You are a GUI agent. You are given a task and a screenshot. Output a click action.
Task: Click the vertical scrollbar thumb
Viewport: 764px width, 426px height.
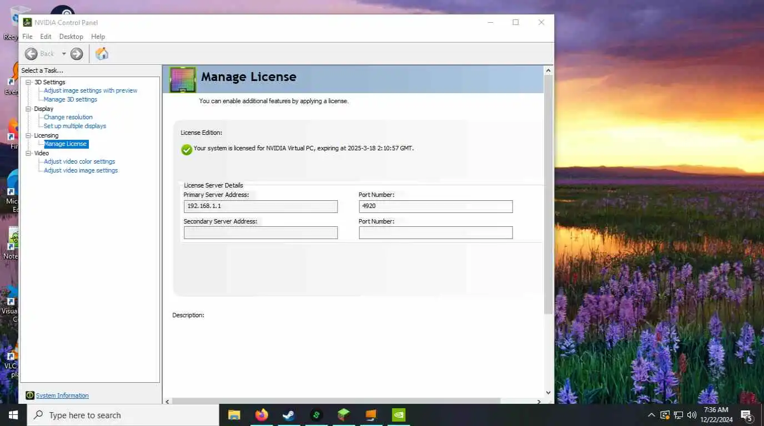[549, 194]
